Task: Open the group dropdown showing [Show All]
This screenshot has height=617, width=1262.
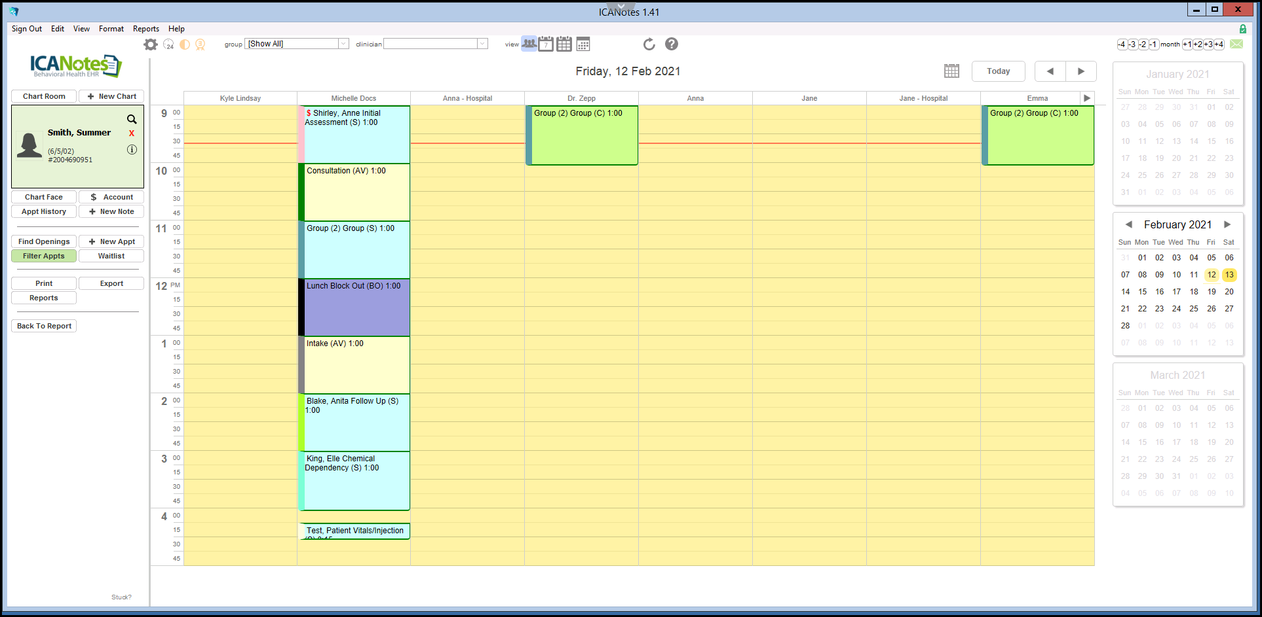Action: [x=297, y=44]
